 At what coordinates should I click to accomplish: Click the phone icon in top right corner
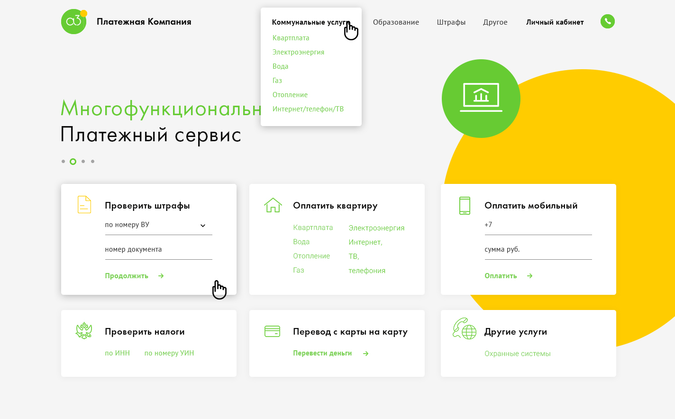click(x=607, y=21)
